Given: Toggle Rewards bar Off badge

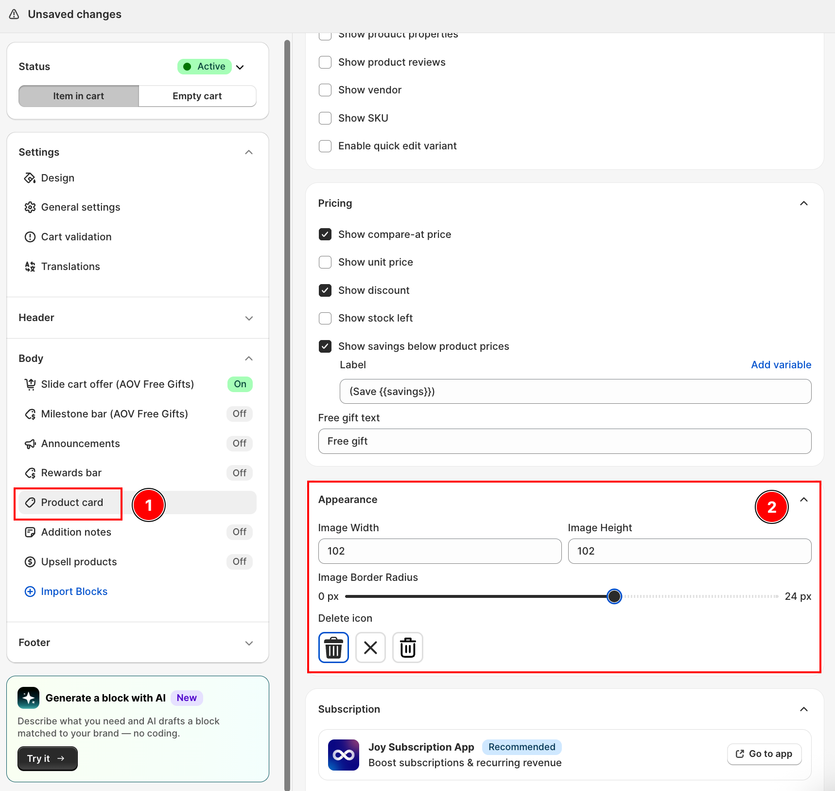Looking at the screenshot, I should [240, 473].
